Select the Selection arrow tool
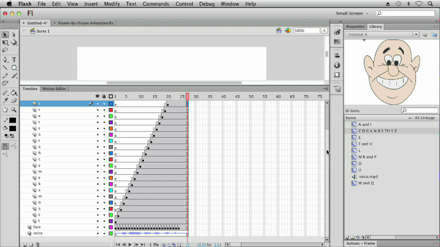 pos(5,34)
